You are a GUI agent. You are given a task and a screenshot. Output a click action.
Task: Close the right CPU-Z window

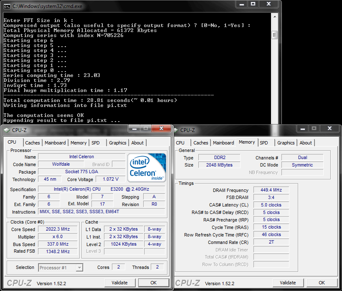pos(330,128)
